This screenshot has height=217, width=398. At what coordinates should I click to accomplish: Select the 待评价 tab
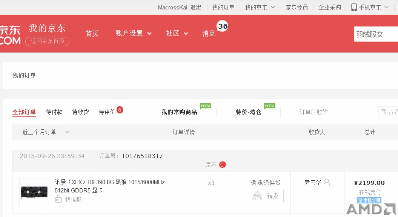pos(107,112)
